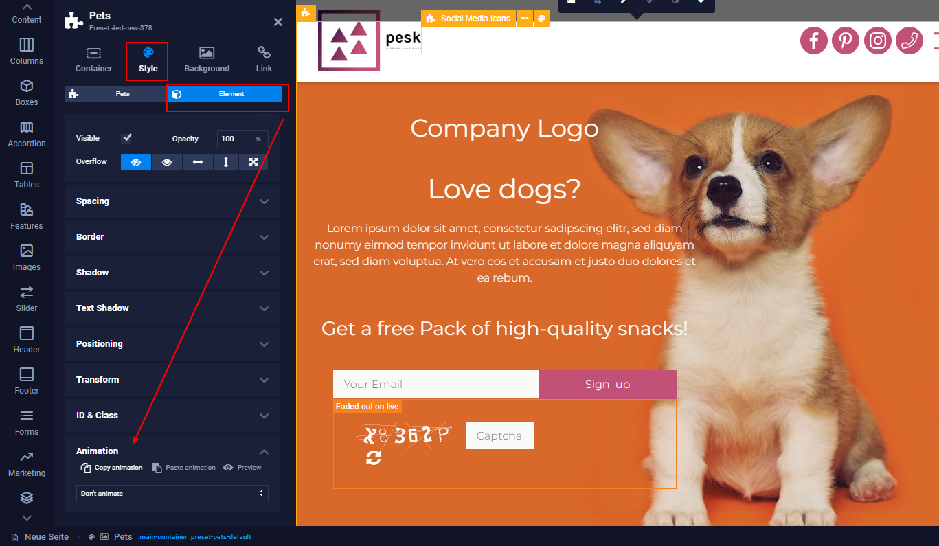Open the Don't animate dropdown
Viewport: 939px width, 546px height.
click(x=172, y=493)
